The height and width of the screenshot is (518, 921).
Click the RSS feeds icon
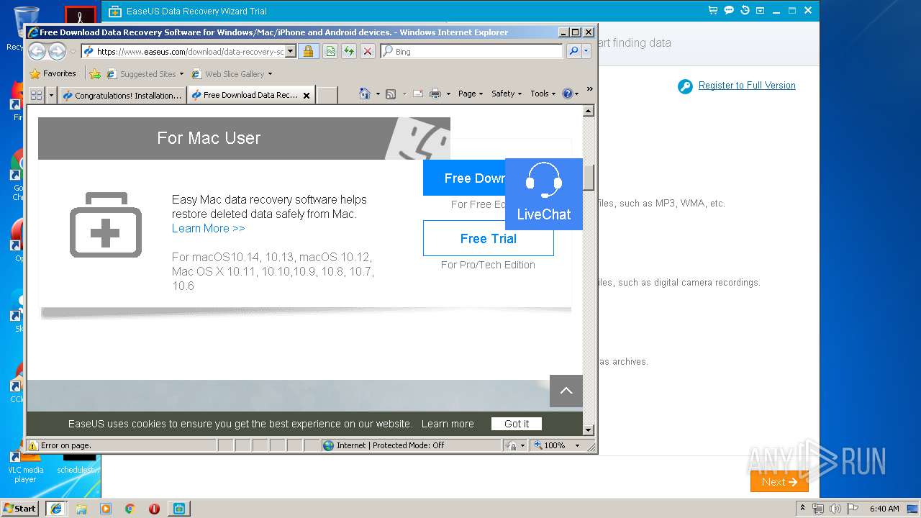click(391, 94)
